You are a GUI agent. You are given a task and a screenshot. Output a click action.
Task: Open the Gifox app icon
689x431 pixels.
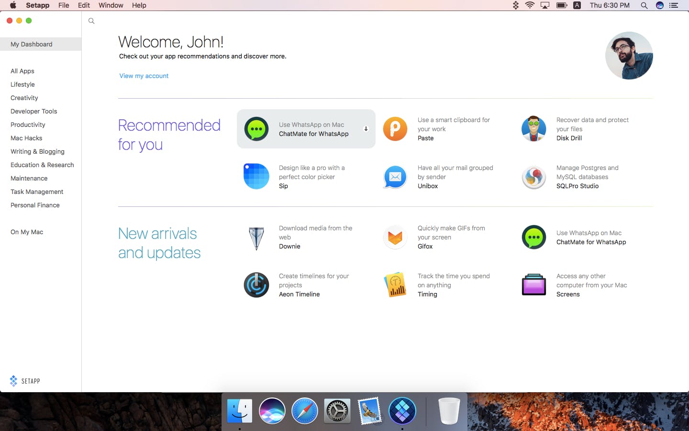[395, 237]
